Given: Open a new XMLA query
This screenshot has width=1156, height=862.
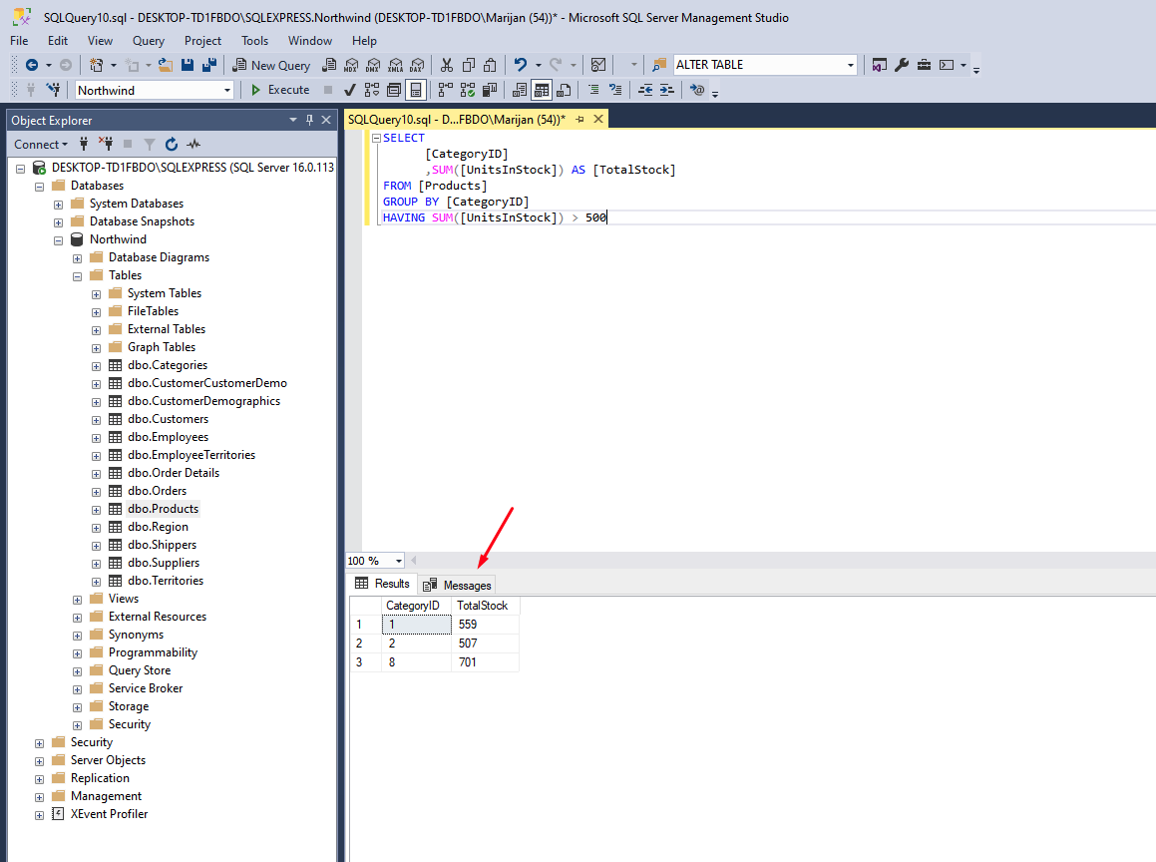Looking at the screenshot, I should click(395, 65).
